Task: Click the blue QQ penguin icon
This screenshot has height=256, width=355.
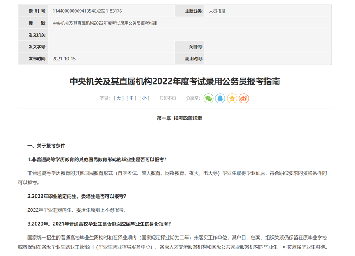Action: [x=220, y=98]
